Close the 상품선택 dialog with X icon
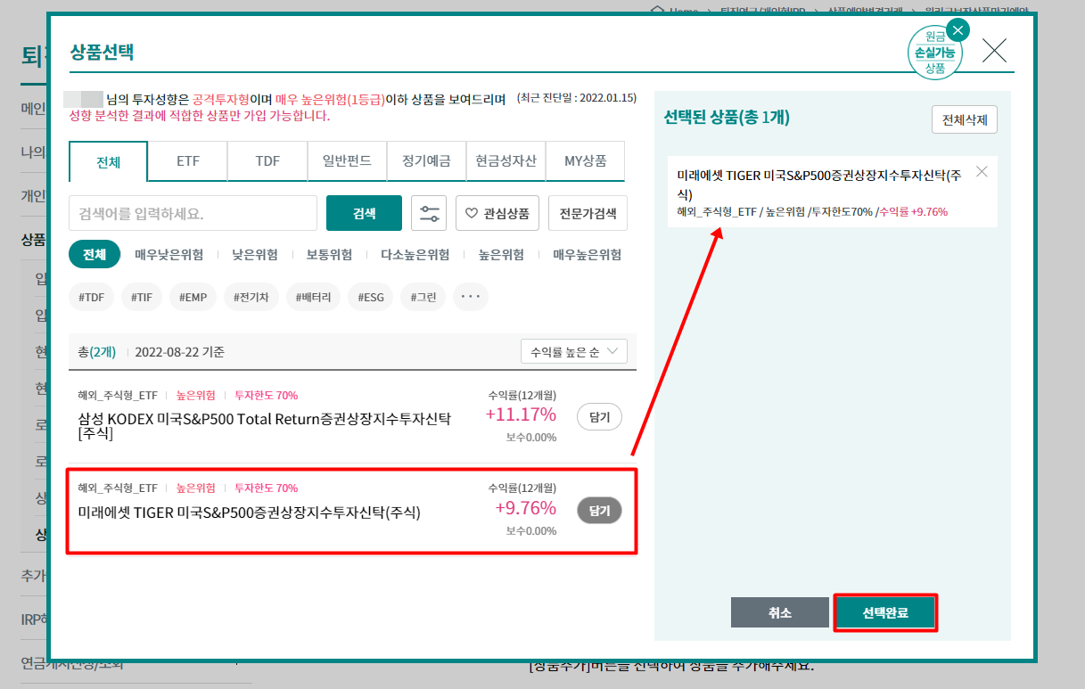This screenshot has height=689, width=1085. 994,51
